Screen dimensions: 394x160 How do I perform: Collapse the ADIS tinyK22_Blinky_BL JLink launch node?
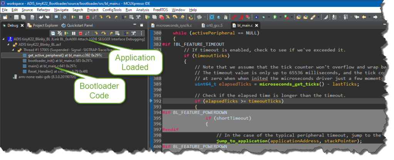[x=3, y=39]
